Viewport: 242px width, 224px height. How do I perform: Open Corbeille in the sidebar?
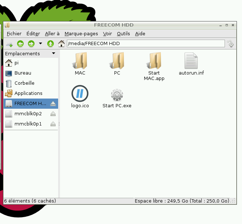click(31, 83)
